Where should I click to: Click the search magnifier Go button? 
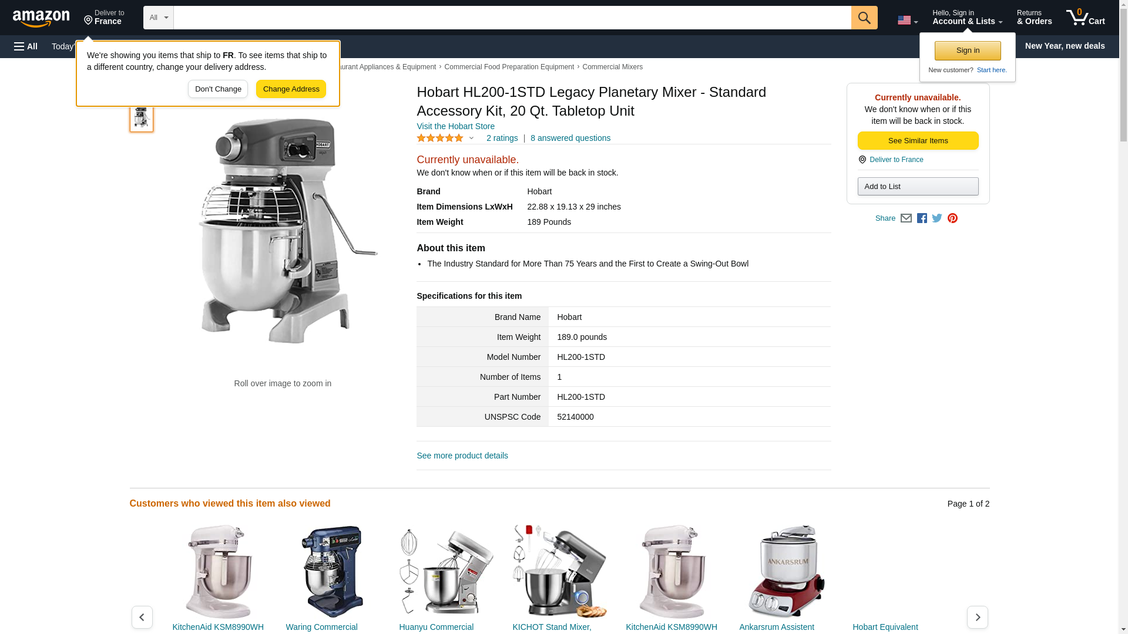(x=864, y=18)
